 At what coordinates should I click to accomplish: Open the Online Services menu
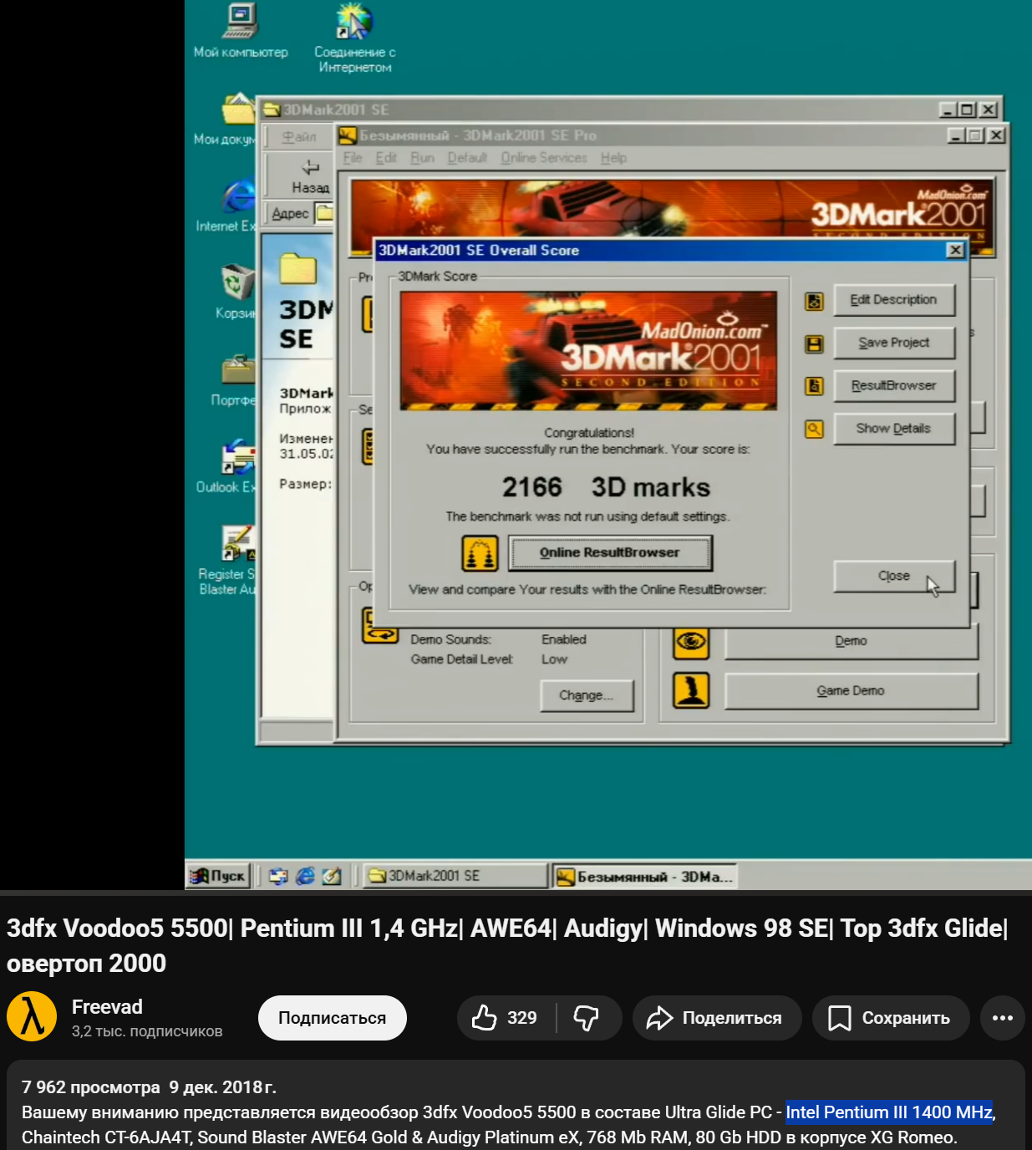[544, 158]
